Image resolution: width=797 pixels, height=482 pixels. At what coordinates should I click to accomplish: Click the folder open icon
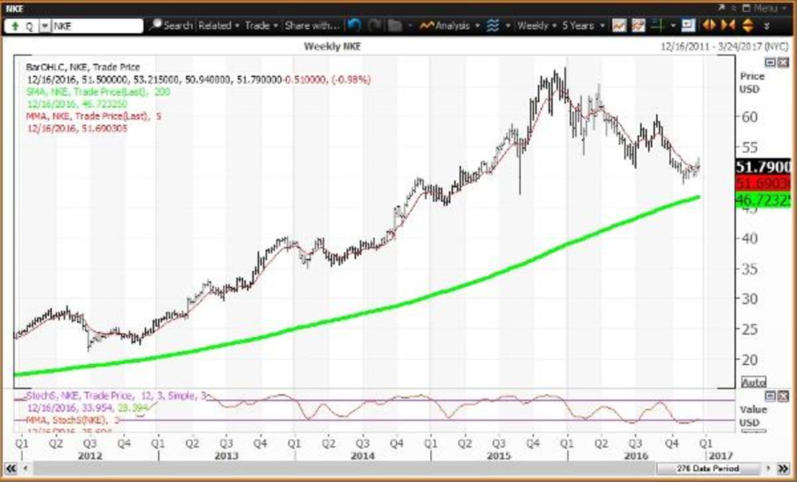395,25
